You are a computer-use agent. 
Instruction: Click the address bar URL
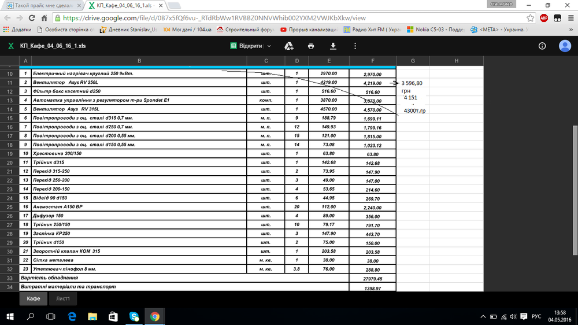point(214,18)
